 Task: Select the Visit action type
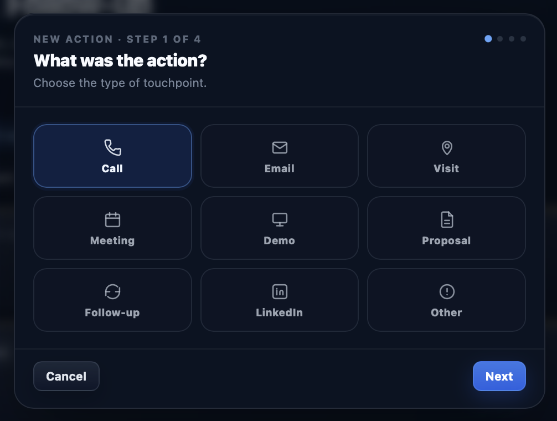click(x=446, y=156)
